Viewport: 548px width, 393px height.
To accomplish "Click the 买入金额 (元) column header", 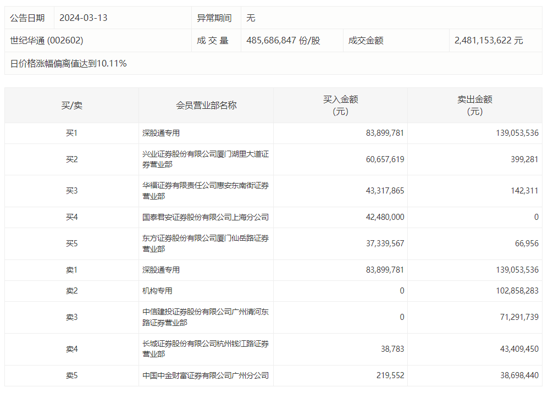I will (x=340, y=106).
